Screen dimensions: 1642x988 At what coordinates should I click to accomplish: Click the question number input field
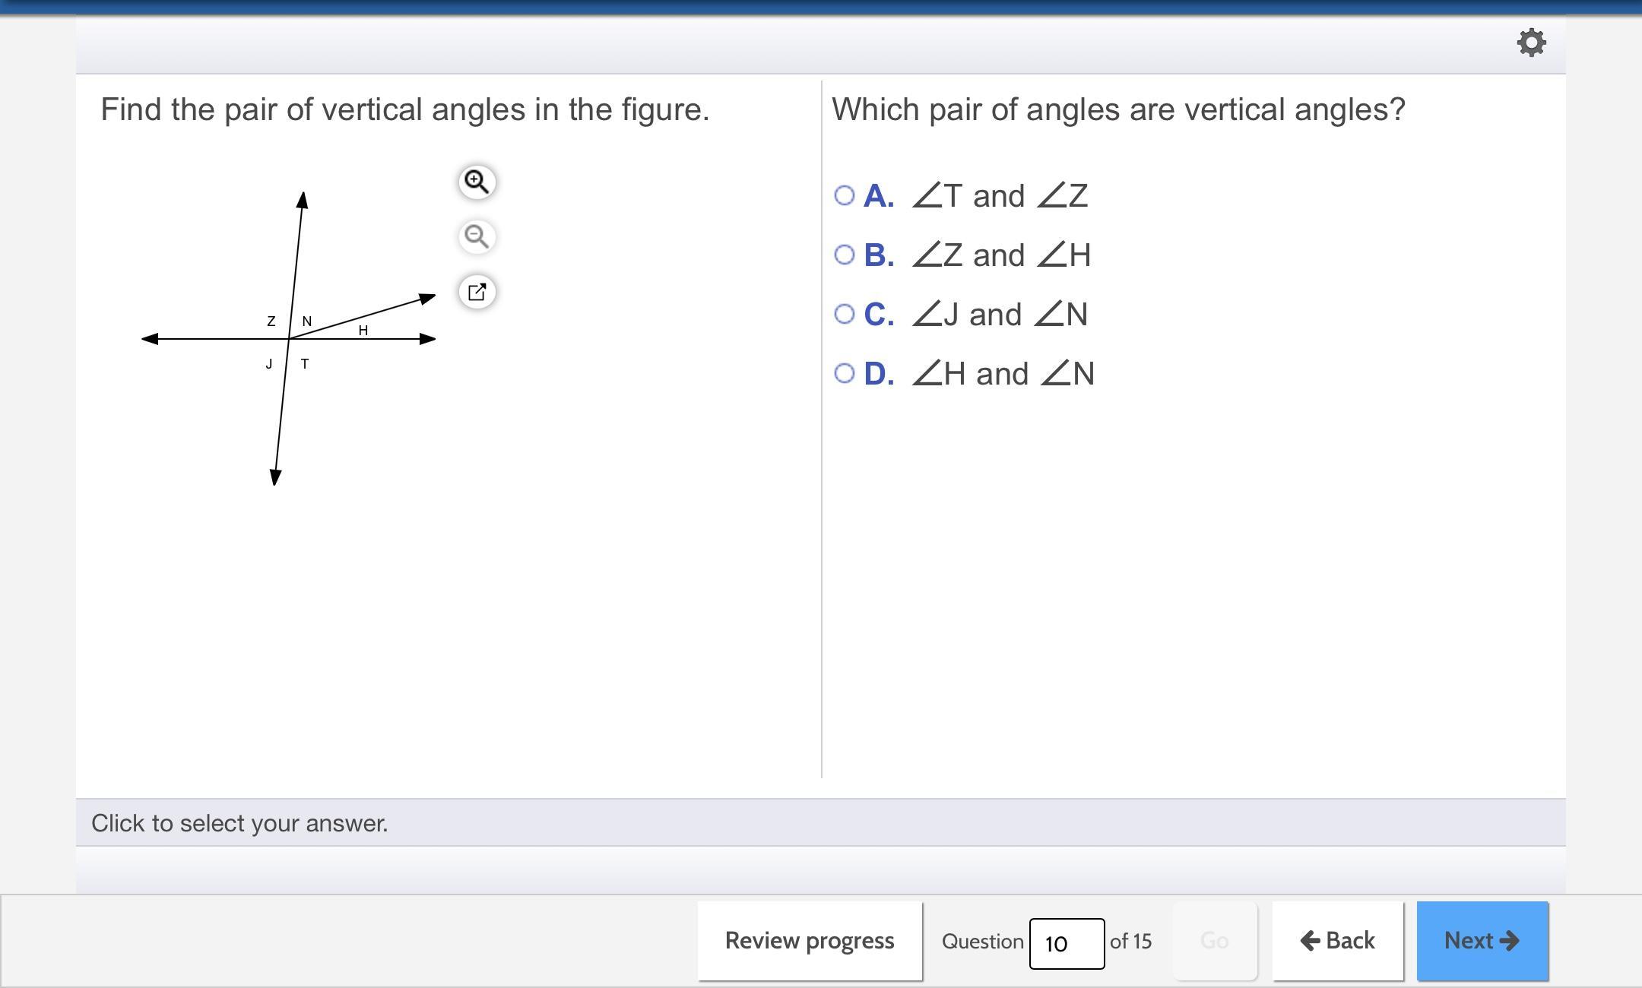[1066, 943]
